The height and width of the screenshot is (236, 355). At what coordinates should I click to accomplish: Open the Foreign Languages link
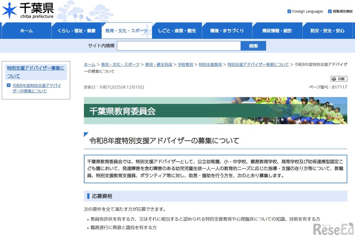307,11
